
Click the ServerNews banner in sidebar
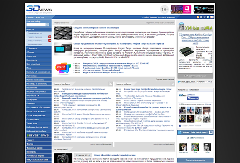pyautogui.click(x=38, y=135)
